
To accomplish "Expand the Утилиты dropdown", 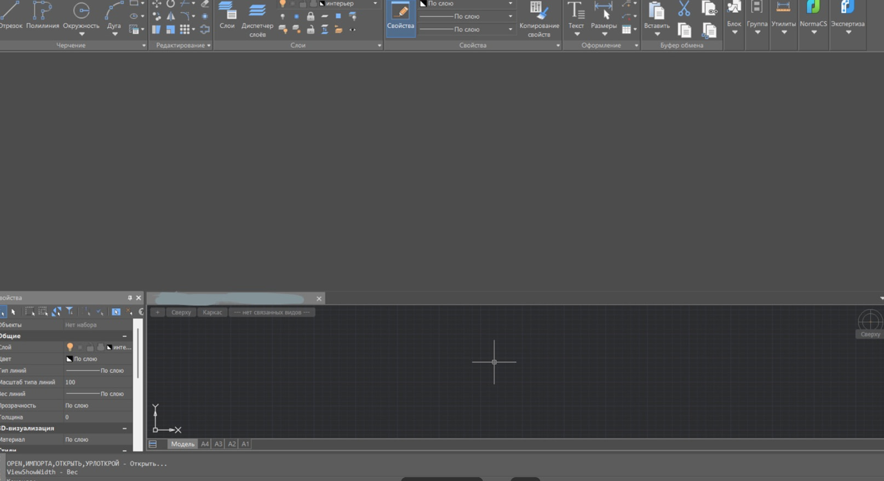I will [783, 32].
